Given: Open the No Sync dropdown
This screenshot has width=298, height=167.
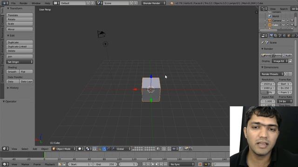Looking at the screenshot, I should (182, 164).
